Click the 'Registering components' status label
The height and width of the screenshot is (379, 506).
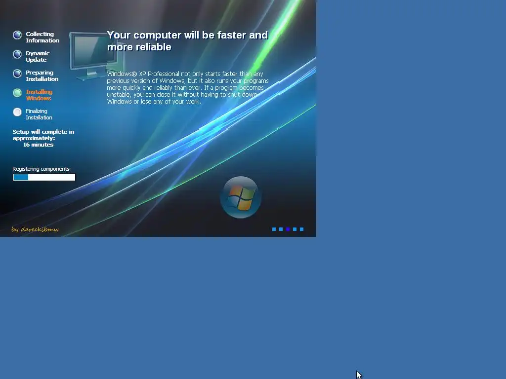(41, 169)
